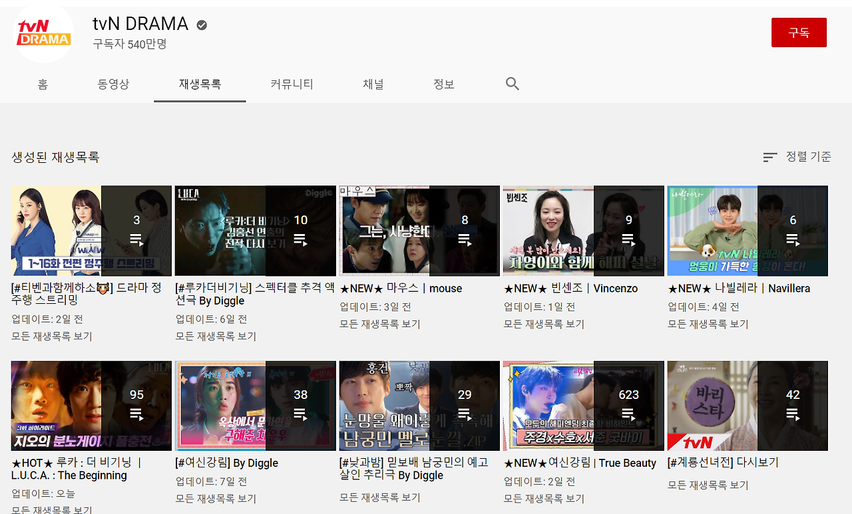
Task: Open the 정보 tab
Action: coord(443,84)
